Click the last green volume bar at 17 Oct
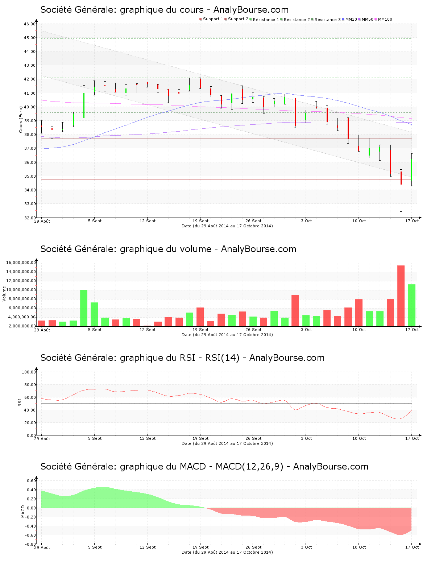The height and width of the screenshot is (562, 435). tap(411, 305)
